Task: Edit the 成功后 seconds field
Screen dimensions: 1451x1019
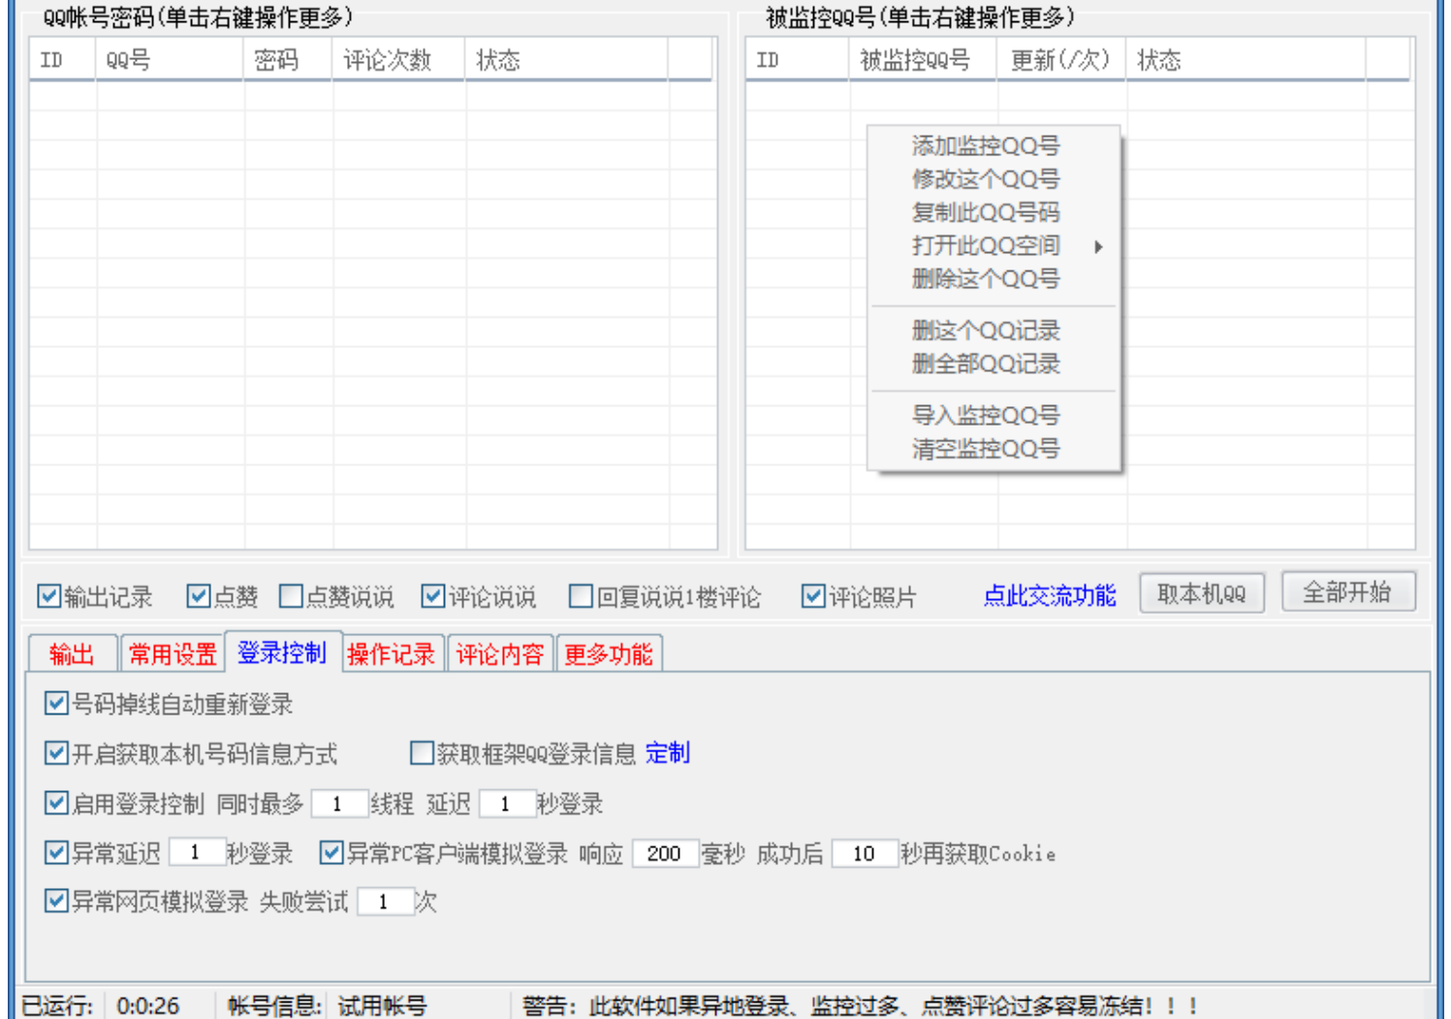Action: pyautogui.click(x=865, y=853)
